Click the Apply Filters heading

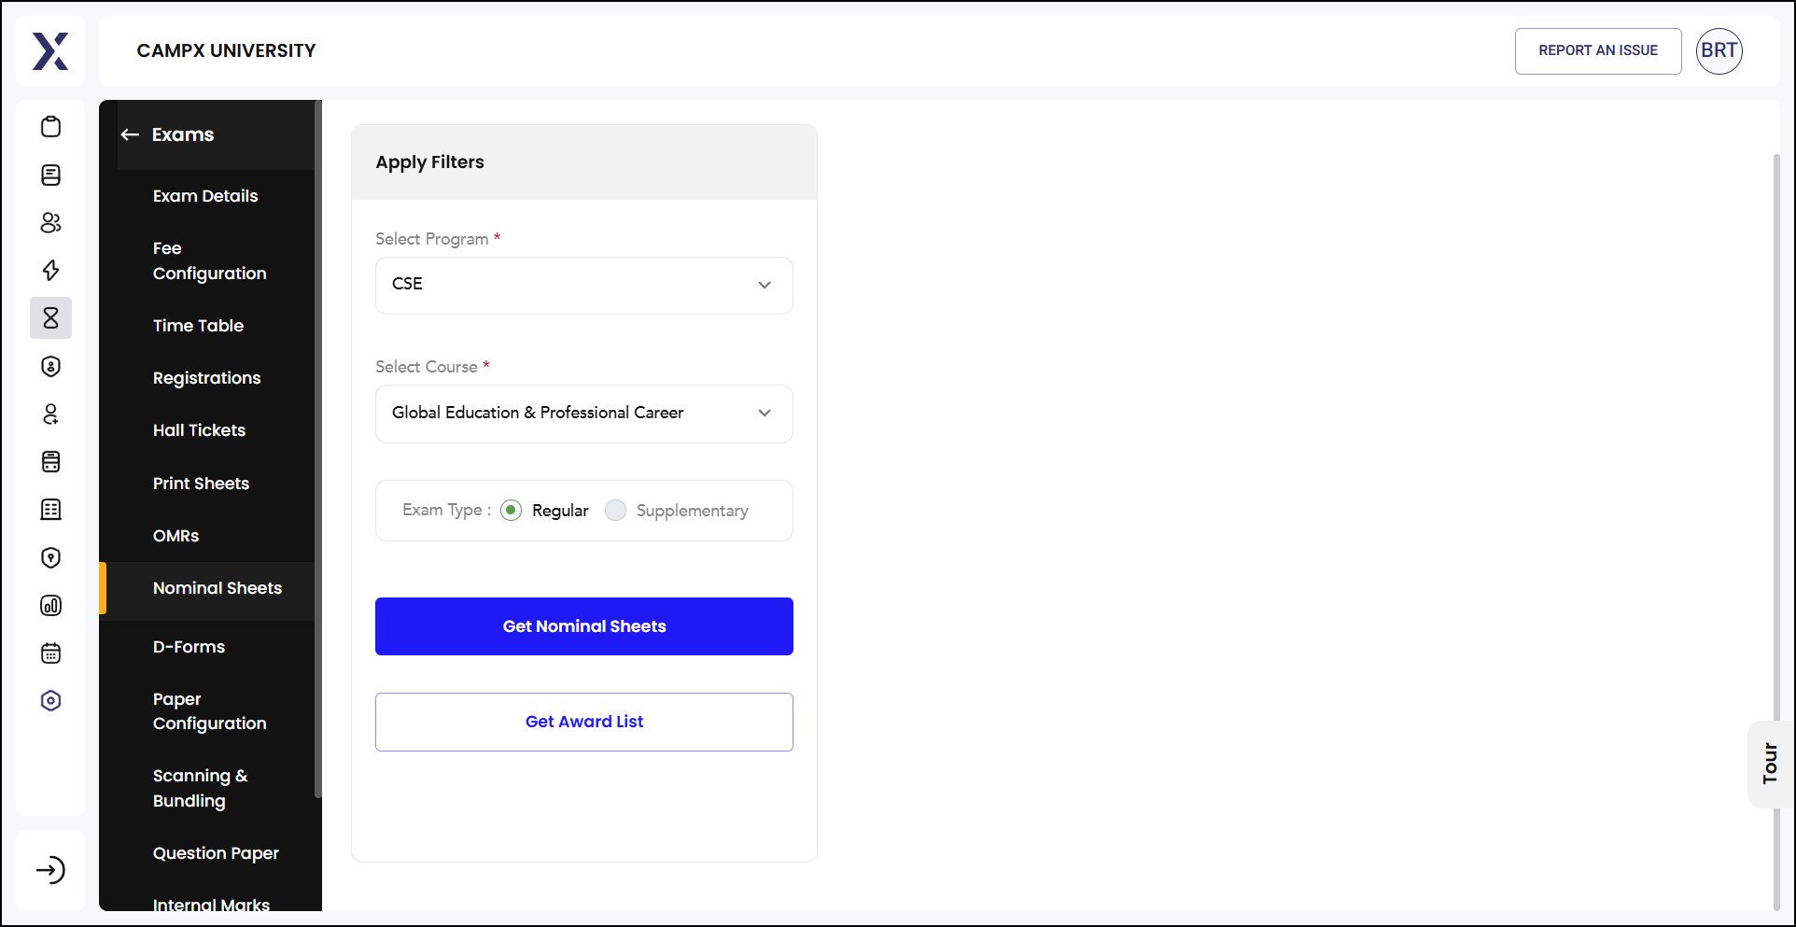pyautogui.click(x=429, y=162)
